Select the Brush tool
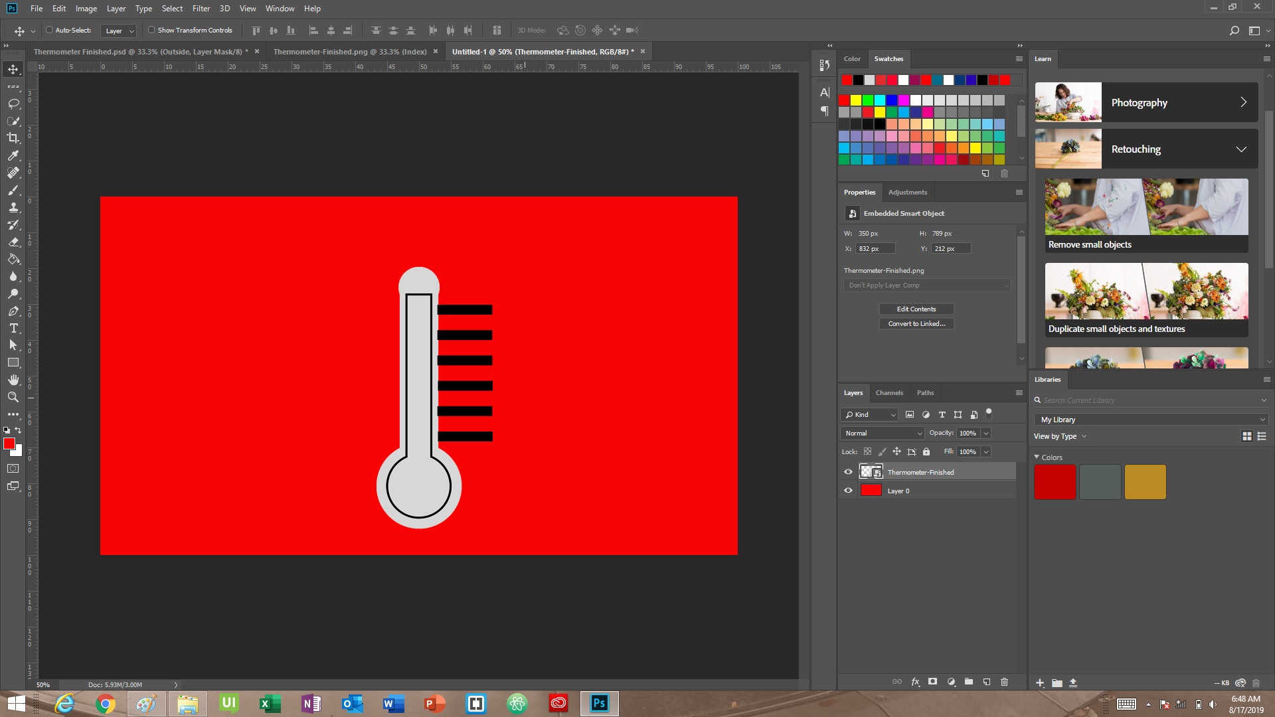 coord(13,190)
